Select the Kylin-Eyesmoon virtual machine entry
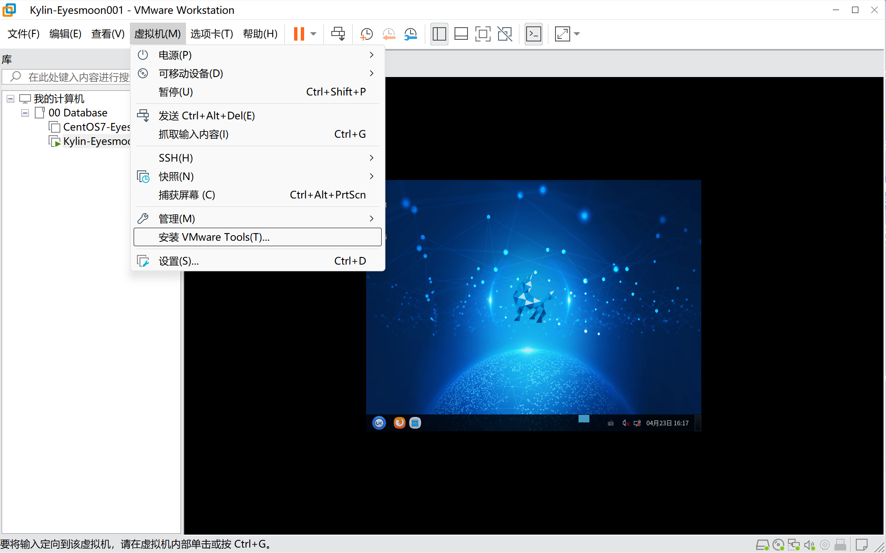886x553 pixels. 97,141
